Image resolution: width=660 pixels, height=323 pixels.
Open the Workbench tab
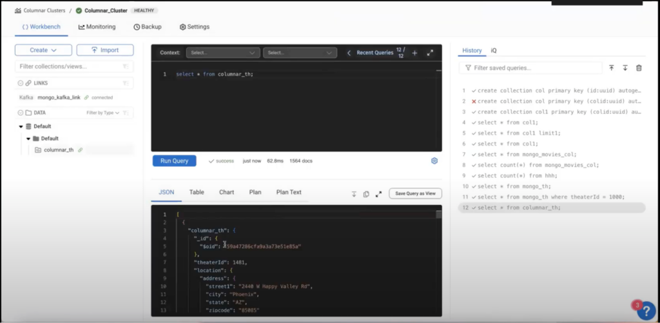(41, 26)
